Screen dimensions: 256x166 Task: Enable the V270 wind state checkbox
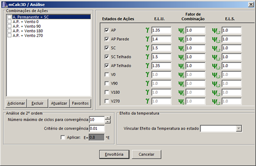[x=107, y=101]
